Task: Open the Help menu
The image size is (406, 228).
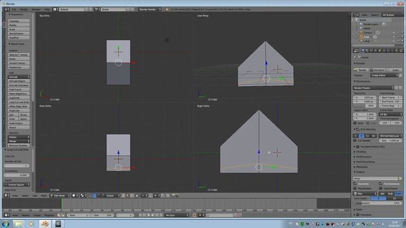Action: tap(47, 9)
